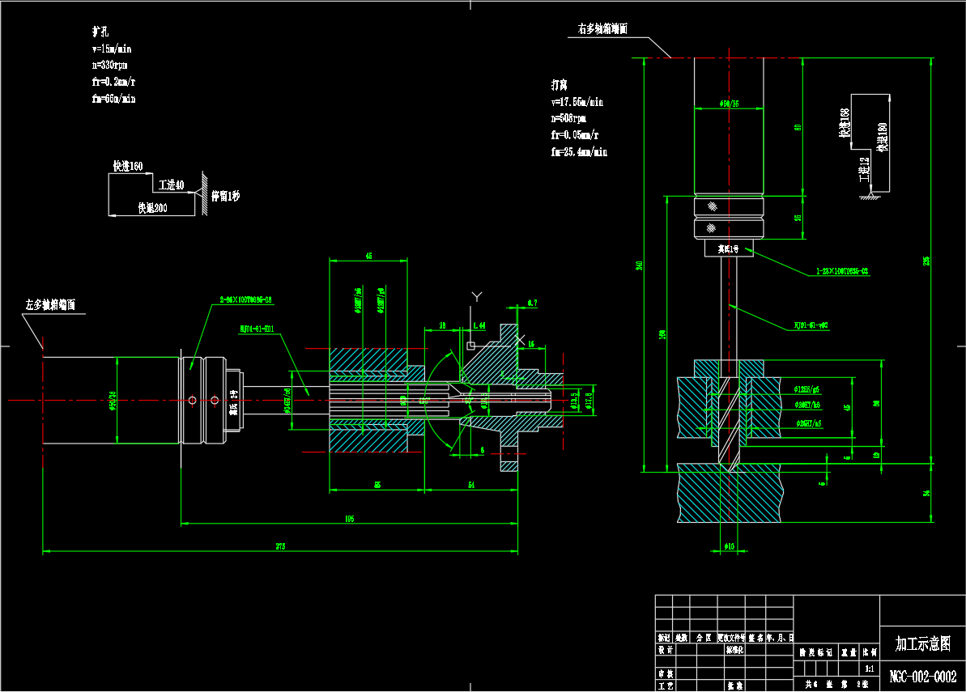This screenshot has height=692, width=966.
Task: Click the 扩孔 parameters heading
Action: point(100,32)
